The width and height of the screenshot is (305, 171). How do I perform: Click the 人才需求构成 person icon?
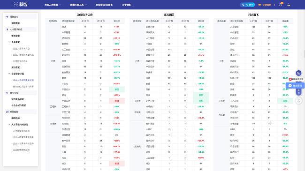[7, 30]
